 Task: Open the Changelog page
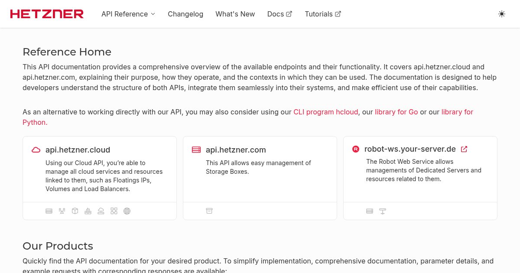pyautogui.click(x=185, y=14)
